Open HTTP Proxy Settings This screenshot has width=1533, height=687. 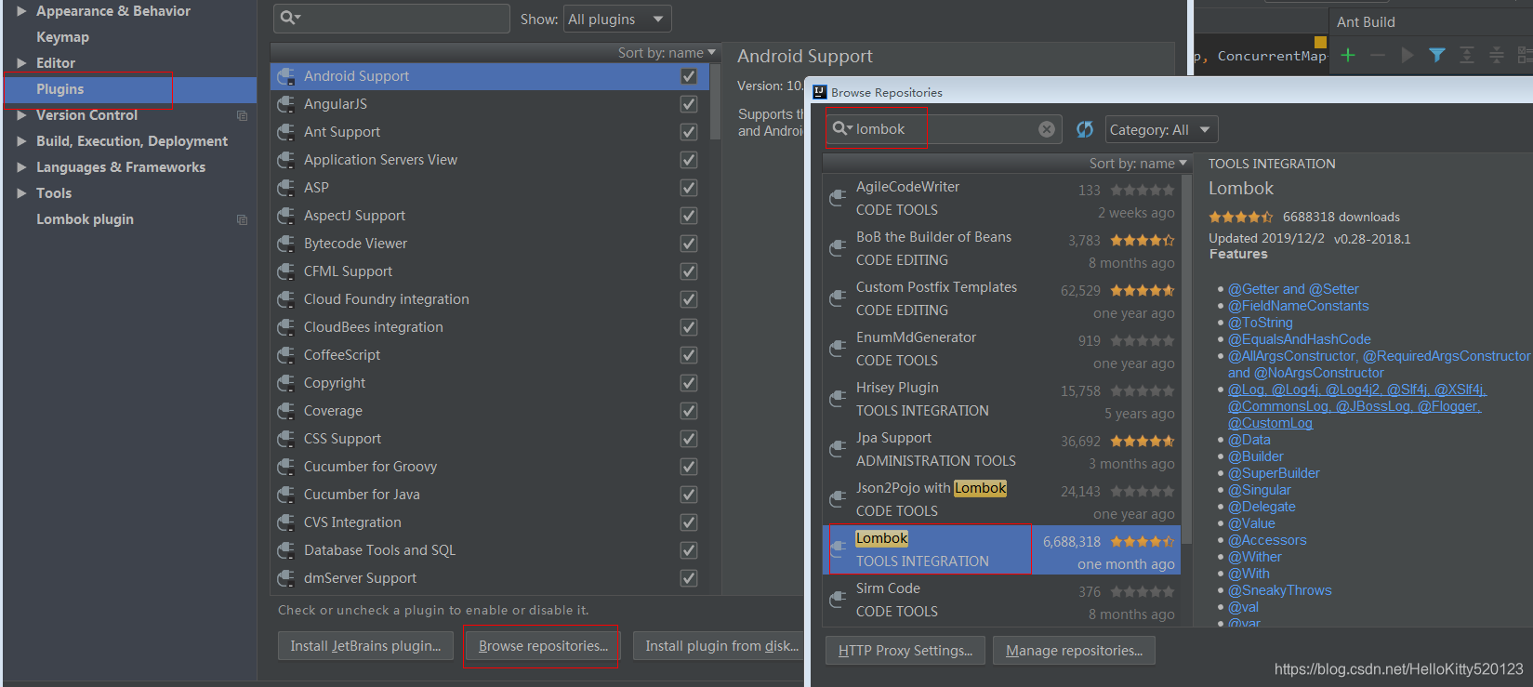click(x=905, y=651)
